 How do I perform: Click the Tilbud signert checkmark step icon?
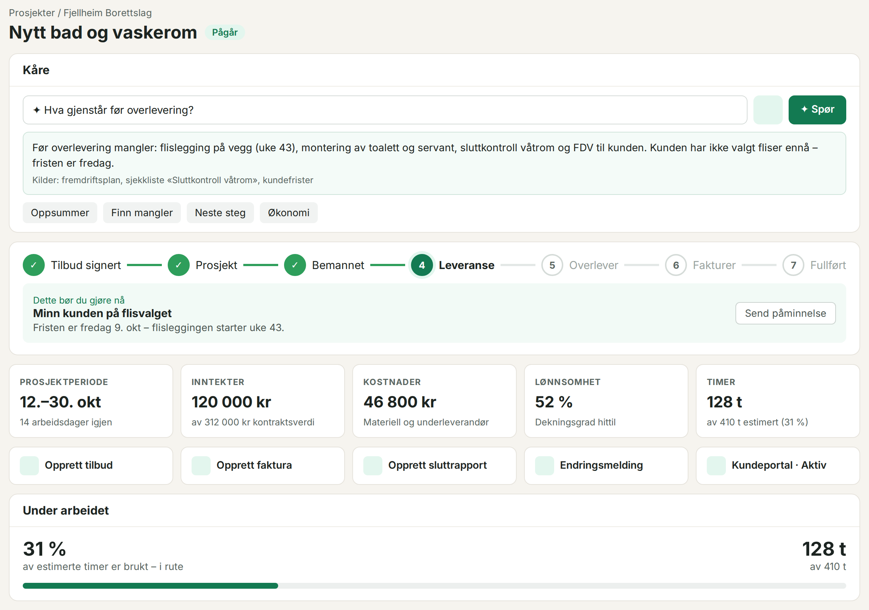click(34, 265)
